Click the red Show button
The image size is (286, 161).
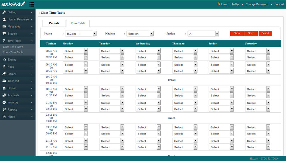(x=237, y=33)
